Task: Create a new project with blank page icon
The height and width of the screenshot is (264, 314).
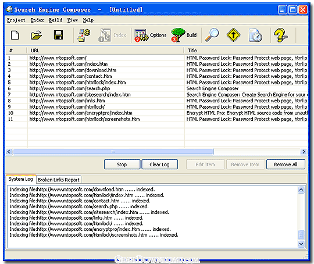Action: (15, 35)
